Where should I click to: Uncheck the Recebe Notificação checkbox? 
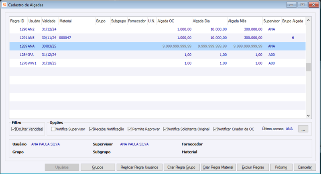pos(91,129)
